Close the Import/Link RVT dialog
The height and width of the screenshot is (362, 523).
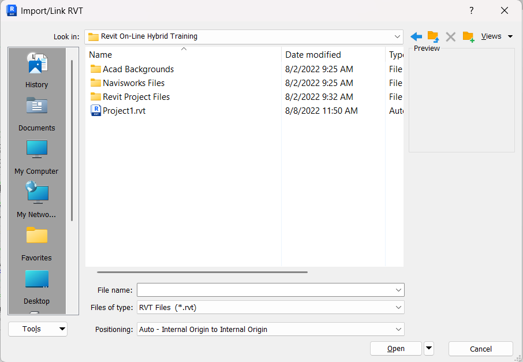pyautogui.click(x=505, y=10)
